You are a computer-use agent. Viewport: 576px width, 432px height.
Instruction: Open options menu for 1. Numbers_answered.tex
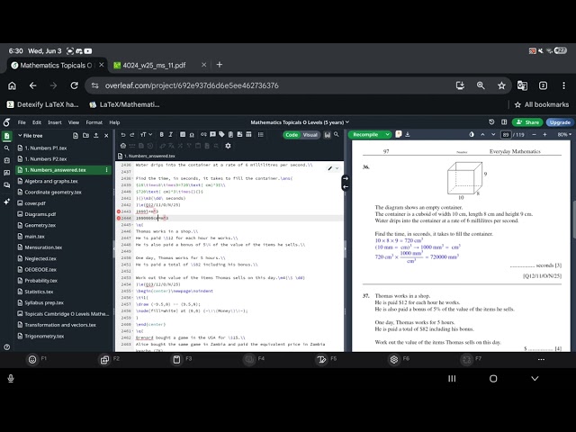[106, 170]
